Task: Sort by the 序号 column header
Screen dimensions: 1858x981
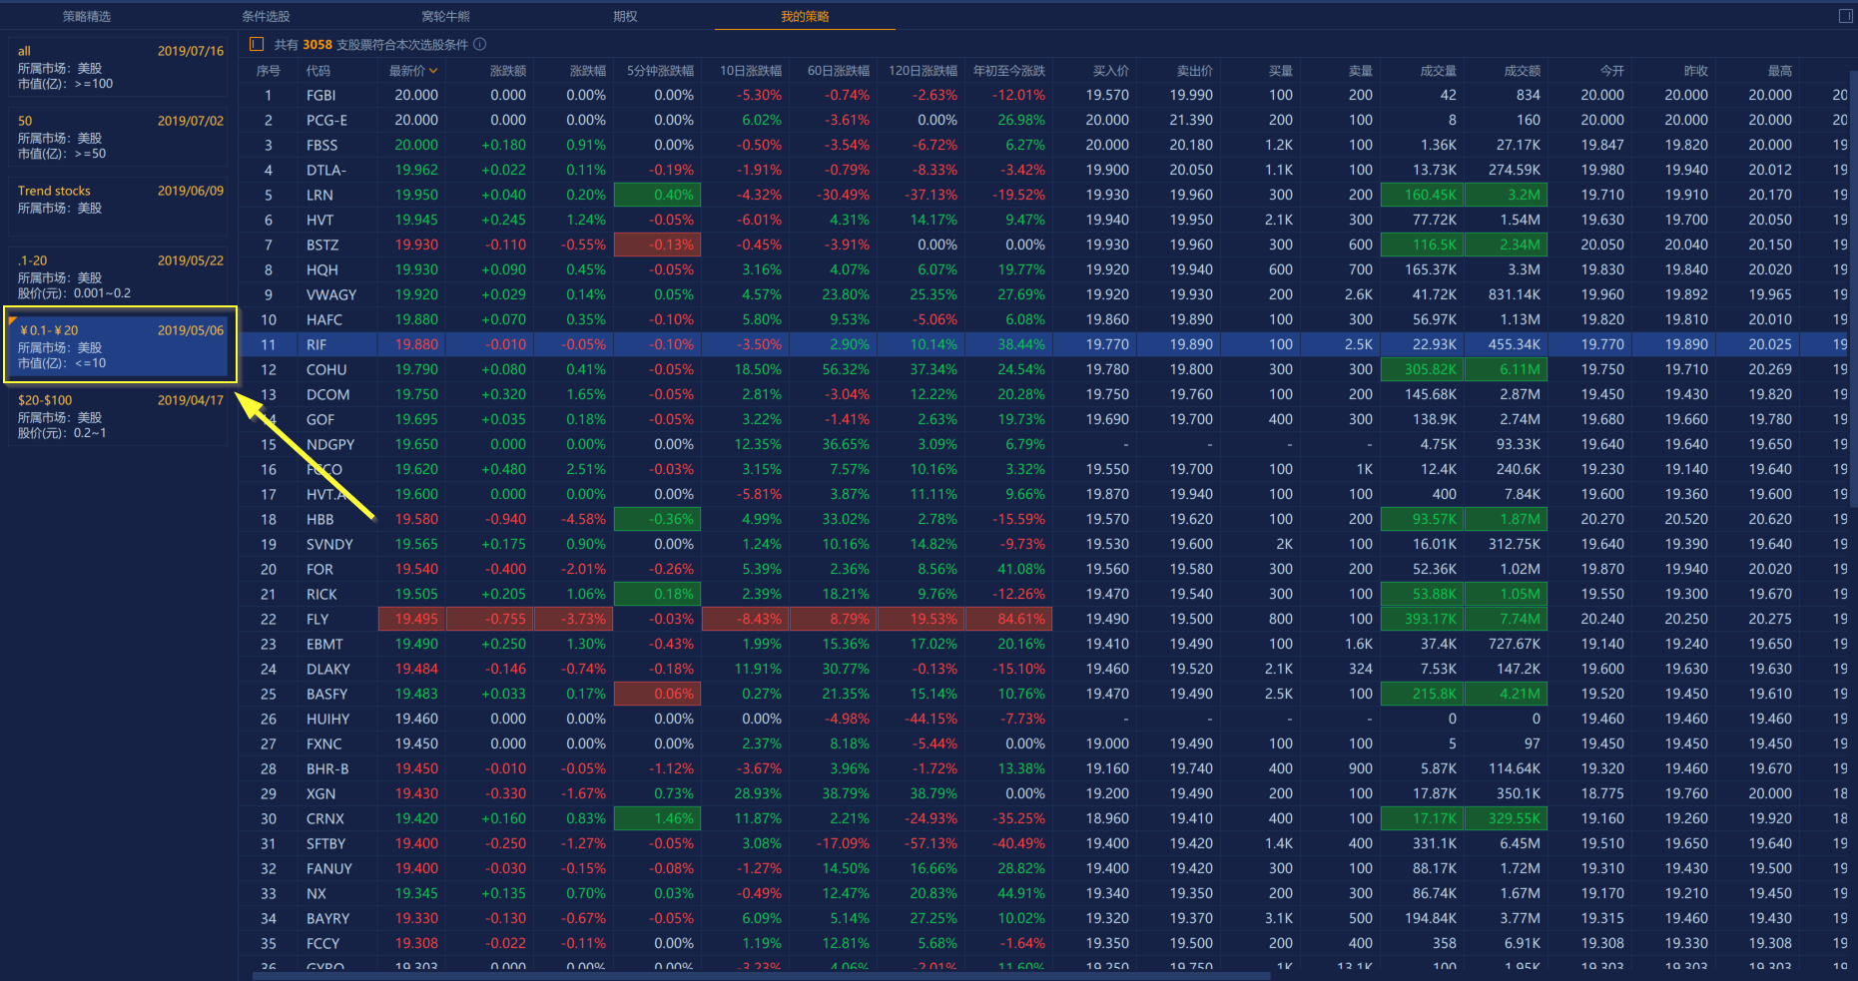Action: coord(268,71)
